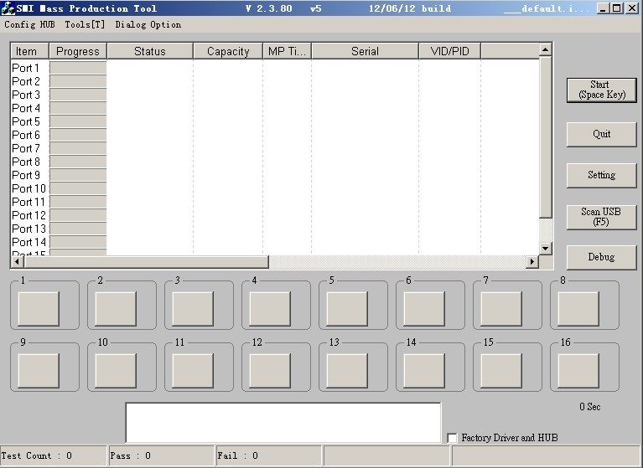Click port slot 13 status box
The height and width of the screenshot is (468, 643).
[347, 371]
